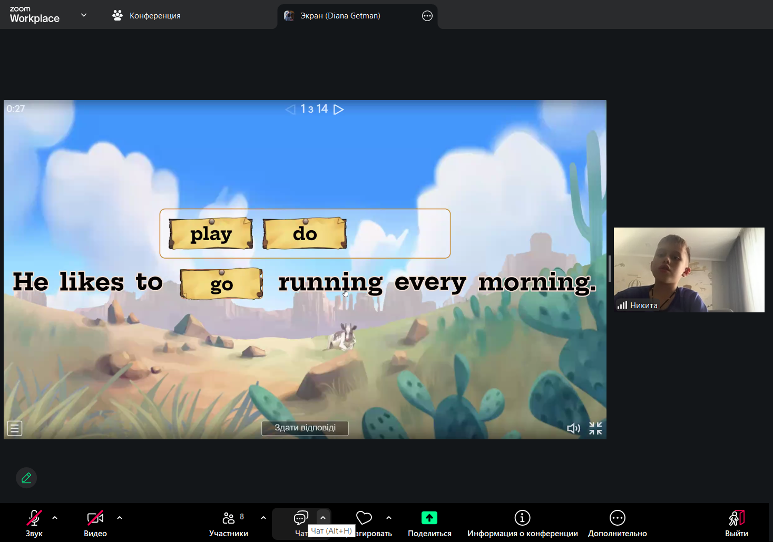
Task: Select the 'play' word tile
Action: point(211,233)
